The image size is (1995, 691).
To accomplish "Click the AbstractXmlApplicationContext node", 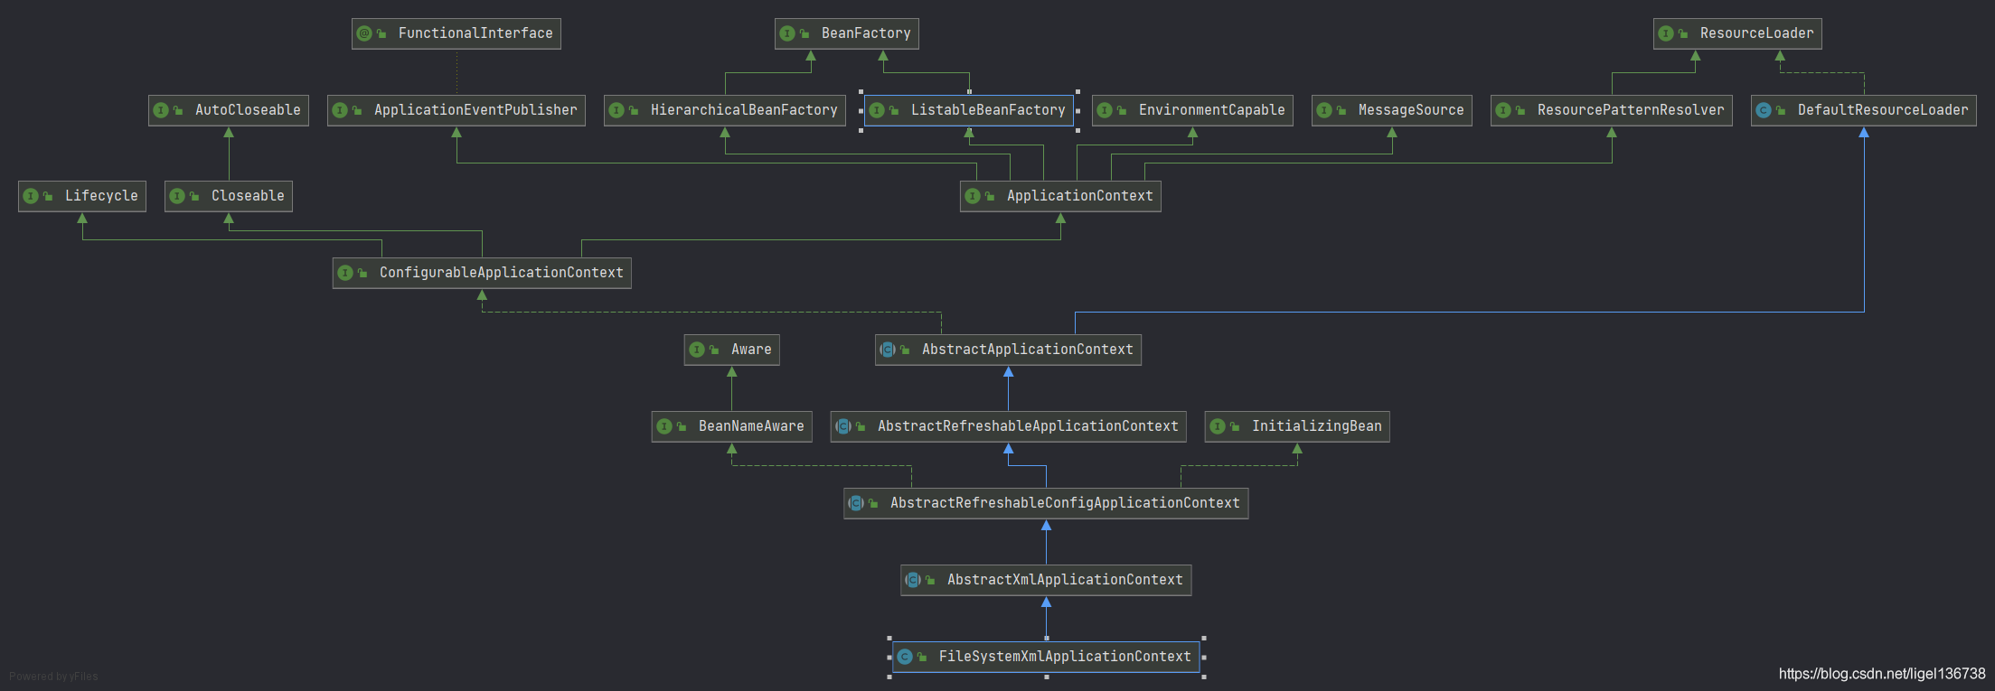I will [1046, 580].
